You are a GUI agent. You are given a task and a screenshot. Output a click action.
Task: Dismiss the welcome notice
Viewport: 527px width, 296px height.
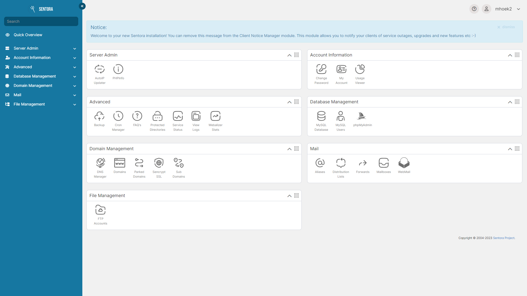[506, 27]
